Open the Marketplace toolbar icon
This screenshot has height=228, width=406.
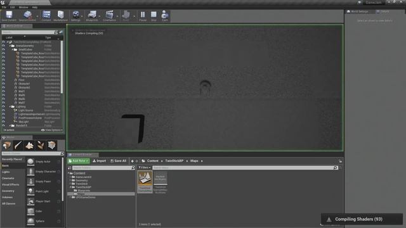pyautogui.click(x=61, y=15)
